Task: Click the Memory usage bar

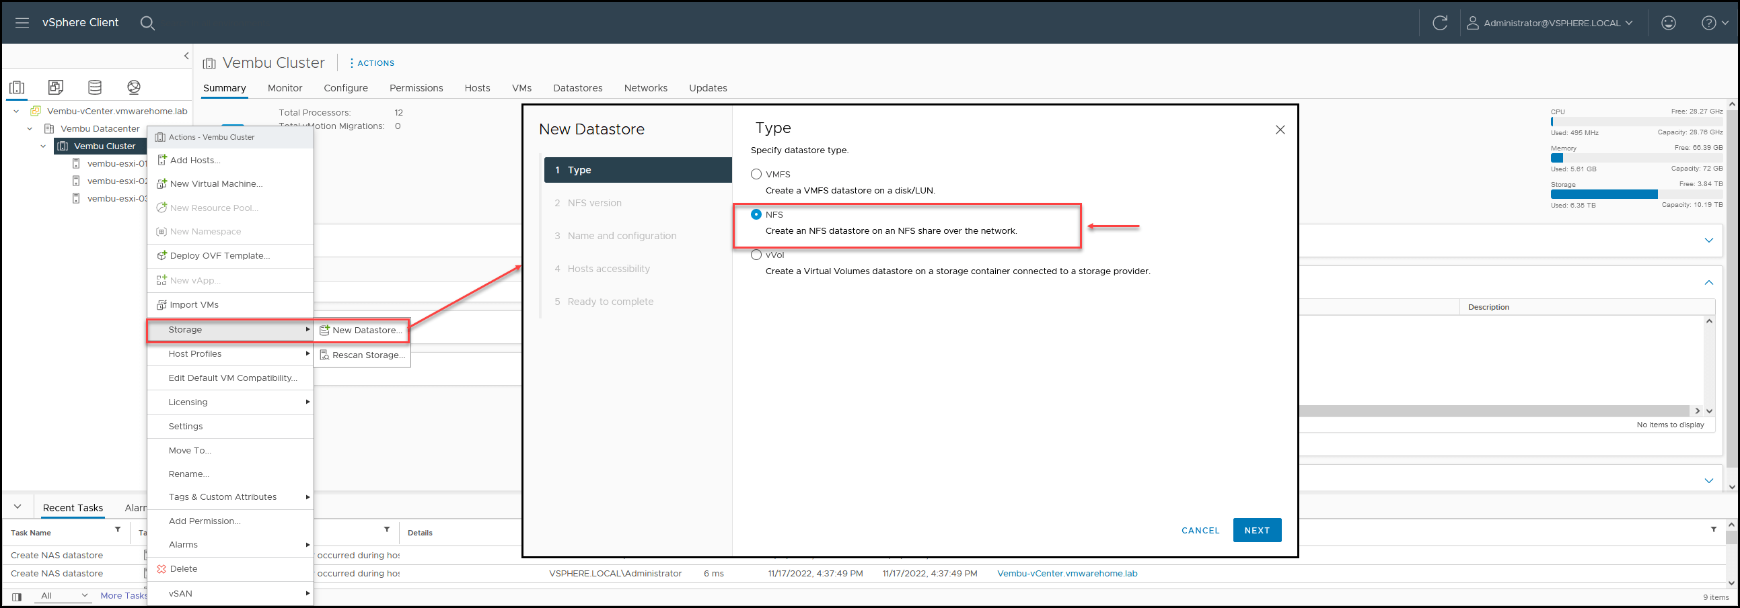Action: pos(1636,158)
